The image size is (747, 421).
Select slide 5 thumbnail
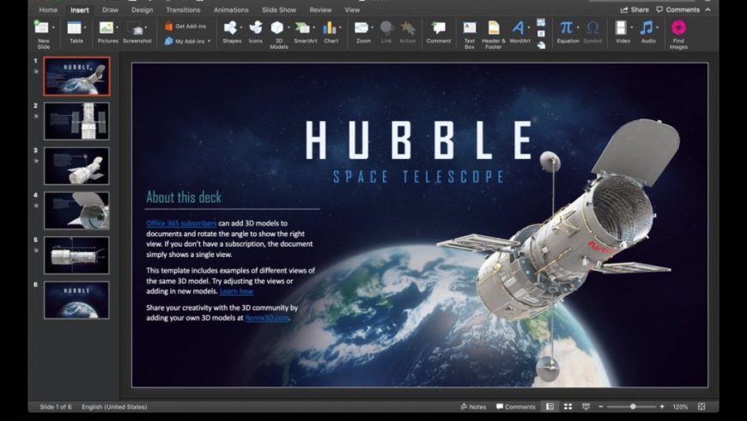pos(76,255)
